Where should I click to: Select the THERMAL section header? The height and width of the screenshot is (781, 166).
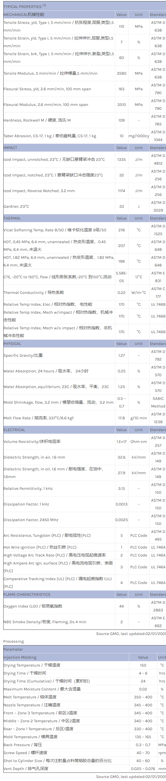12,218
